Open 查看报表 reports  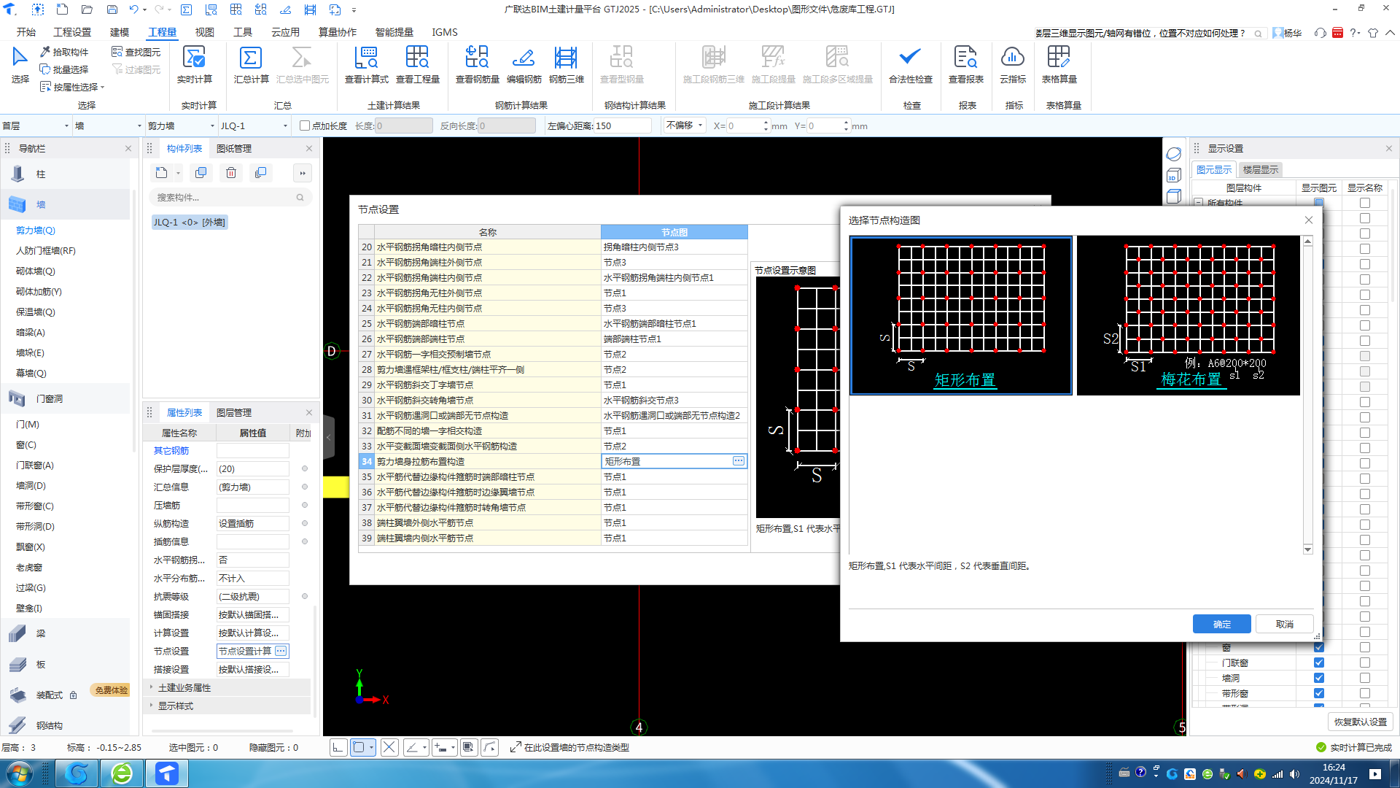click(x=965, y=64)
